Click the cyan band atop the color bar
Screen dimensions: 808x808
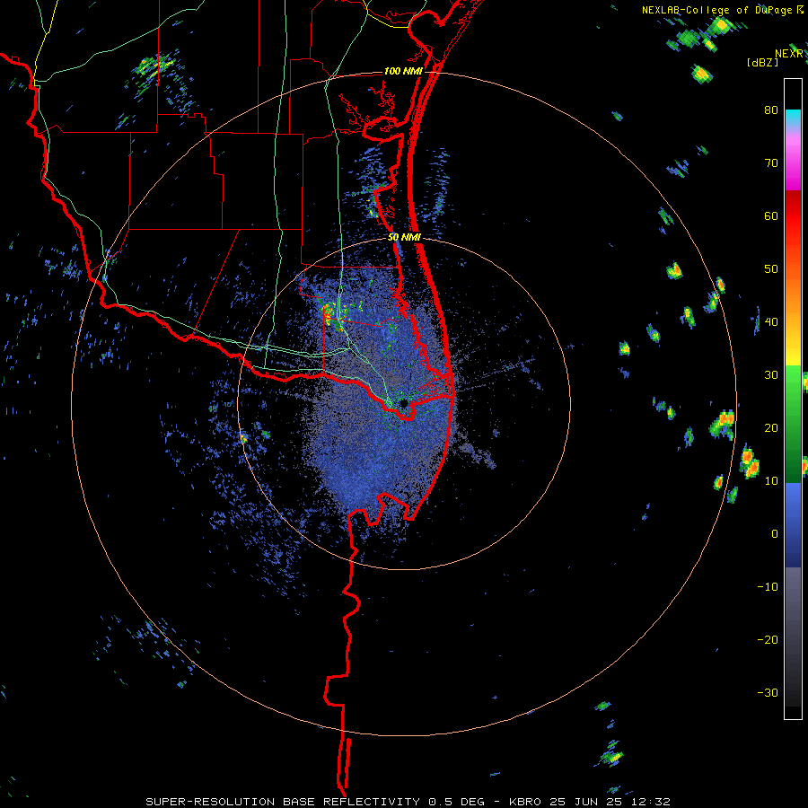pyautogui.click(x=793, y=118)
